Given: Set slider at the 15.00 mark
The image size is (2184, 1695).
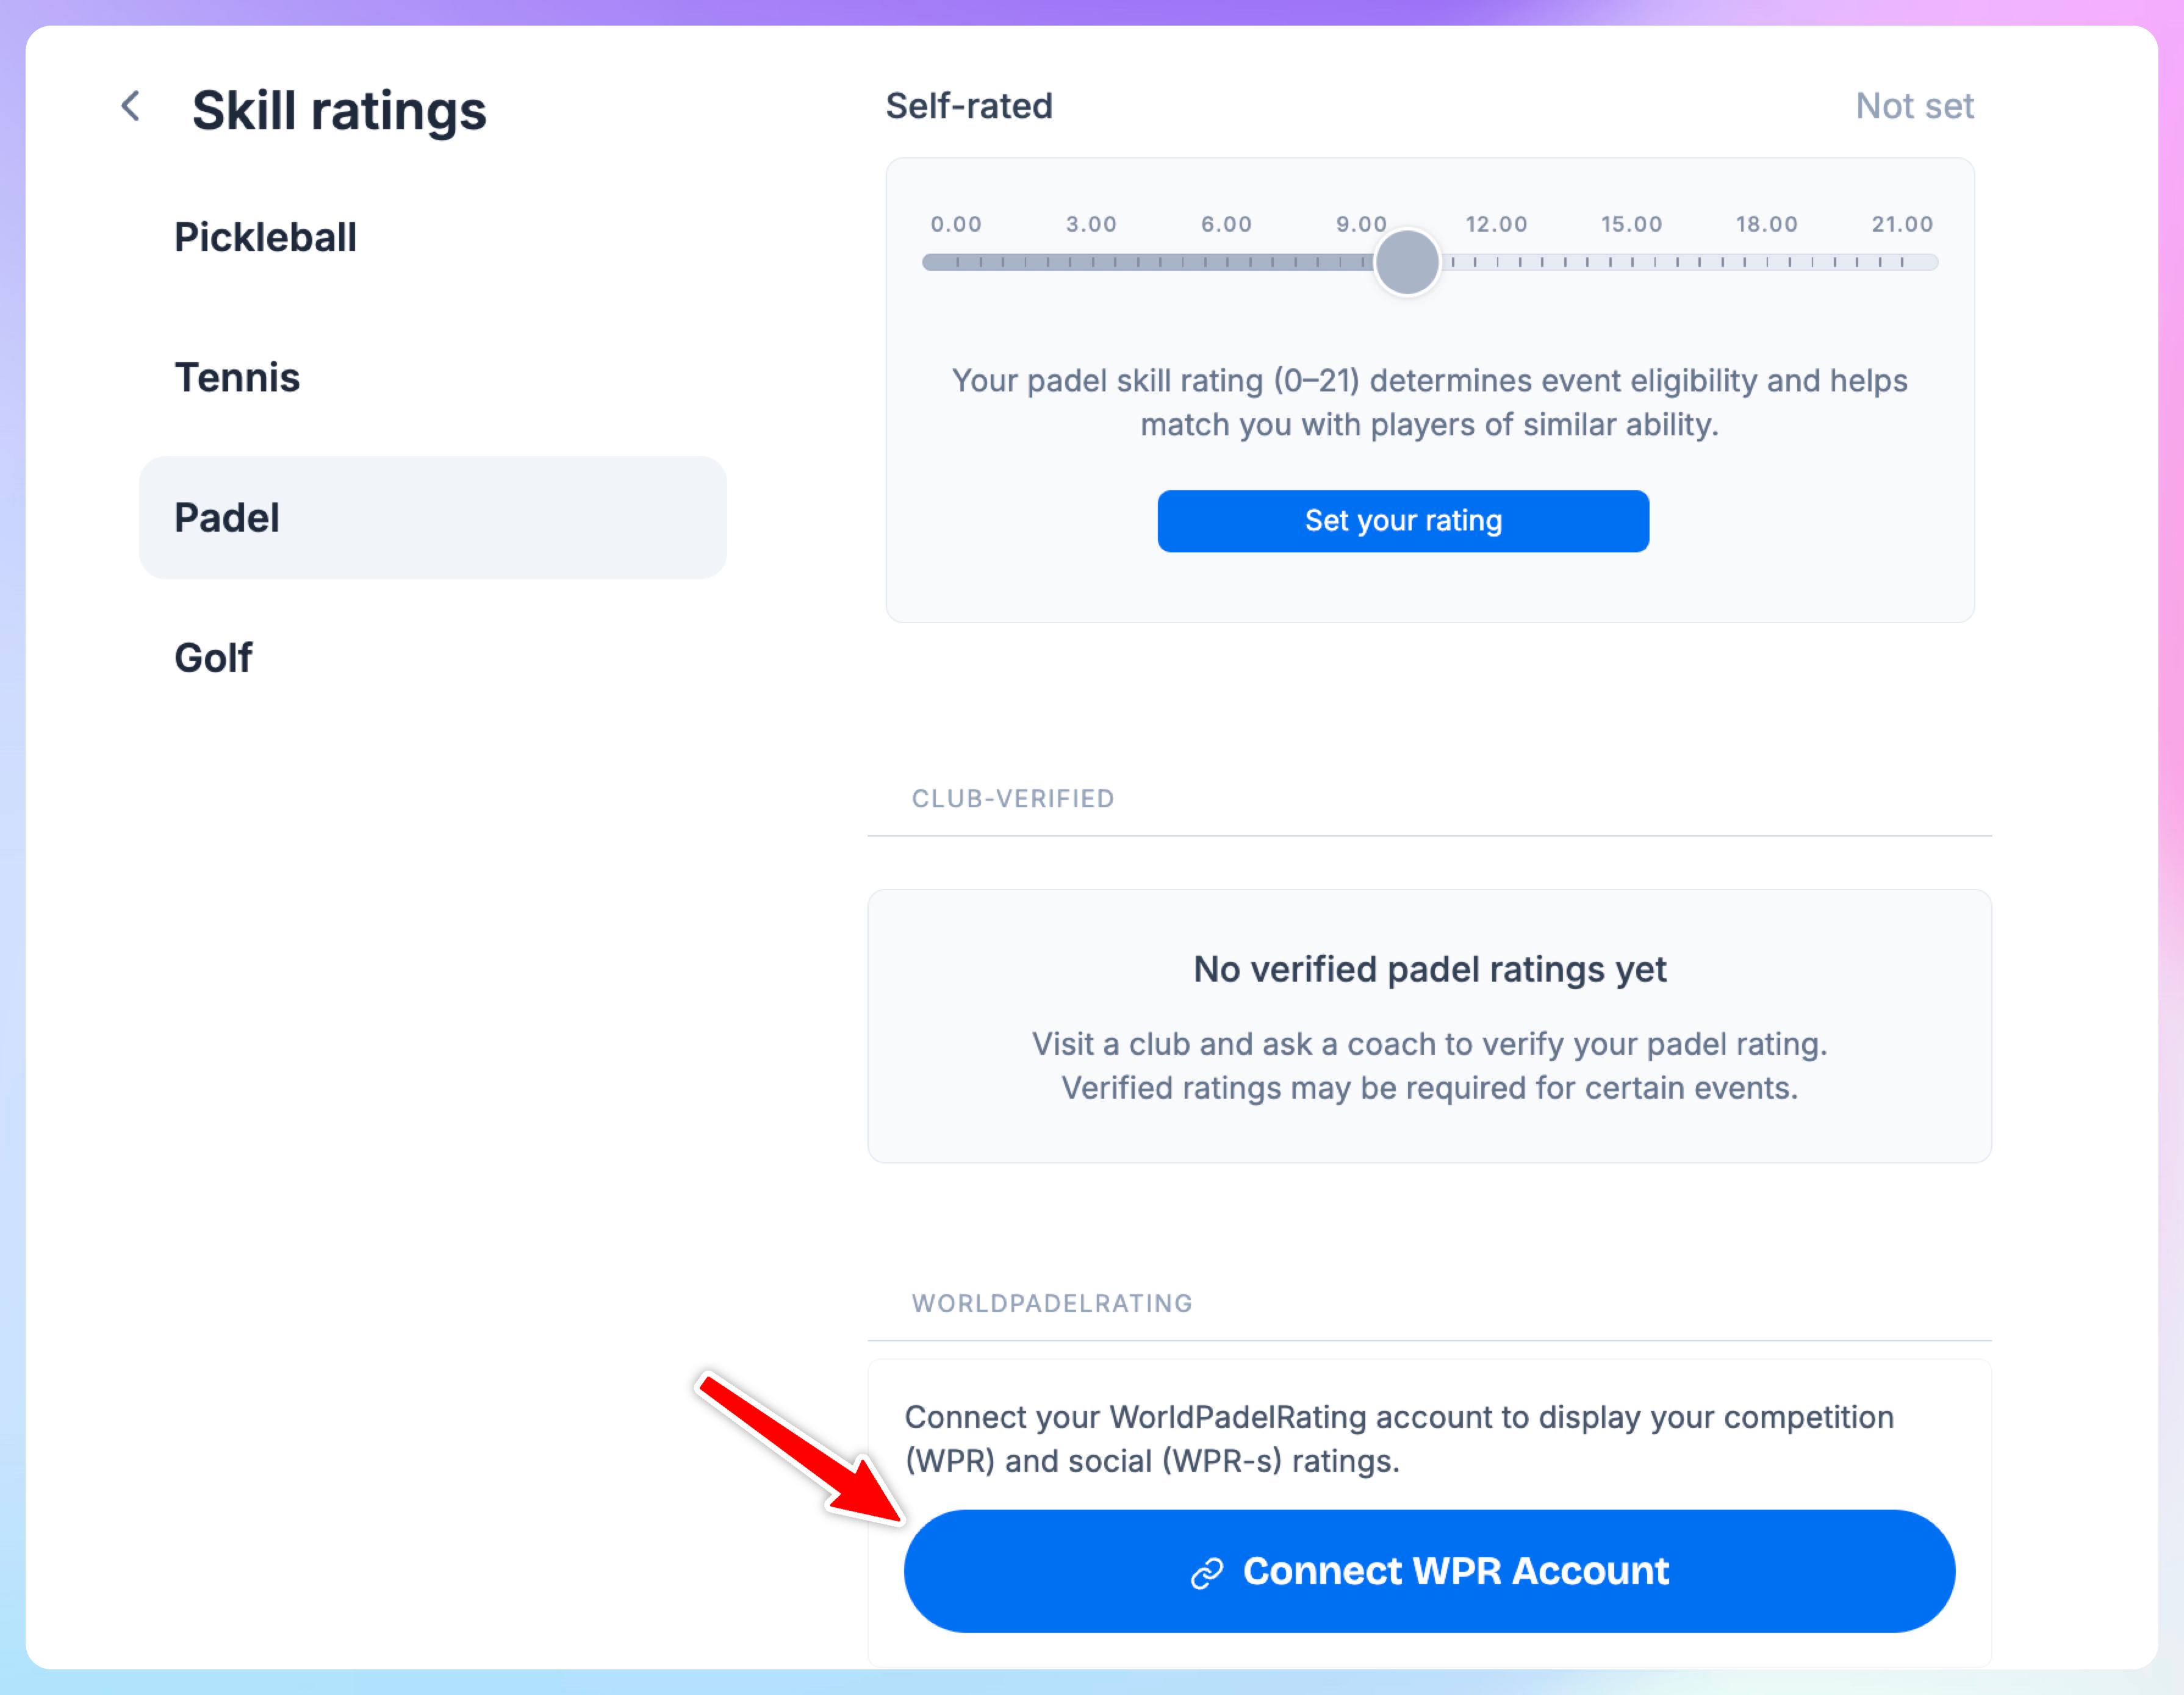Looking at the screenshot, I should pyautogui.click(x=1632, y=262).
